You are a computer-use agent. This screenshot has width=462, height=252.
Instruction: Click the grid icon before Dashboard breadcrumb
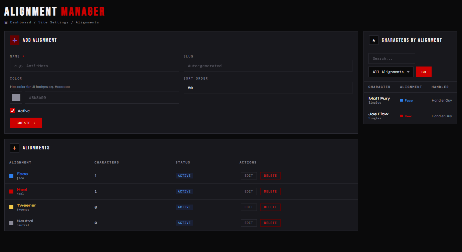click(6, 22)
